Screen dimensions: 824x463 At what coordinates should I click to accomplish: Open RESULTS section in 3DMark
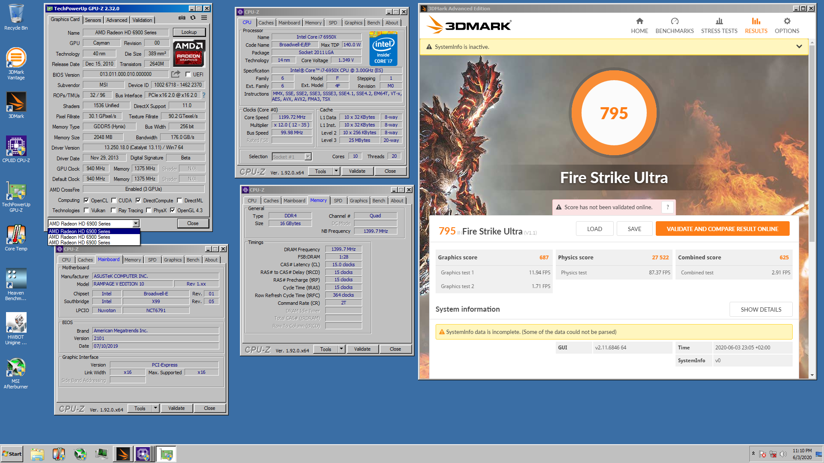tap(756, 26)
